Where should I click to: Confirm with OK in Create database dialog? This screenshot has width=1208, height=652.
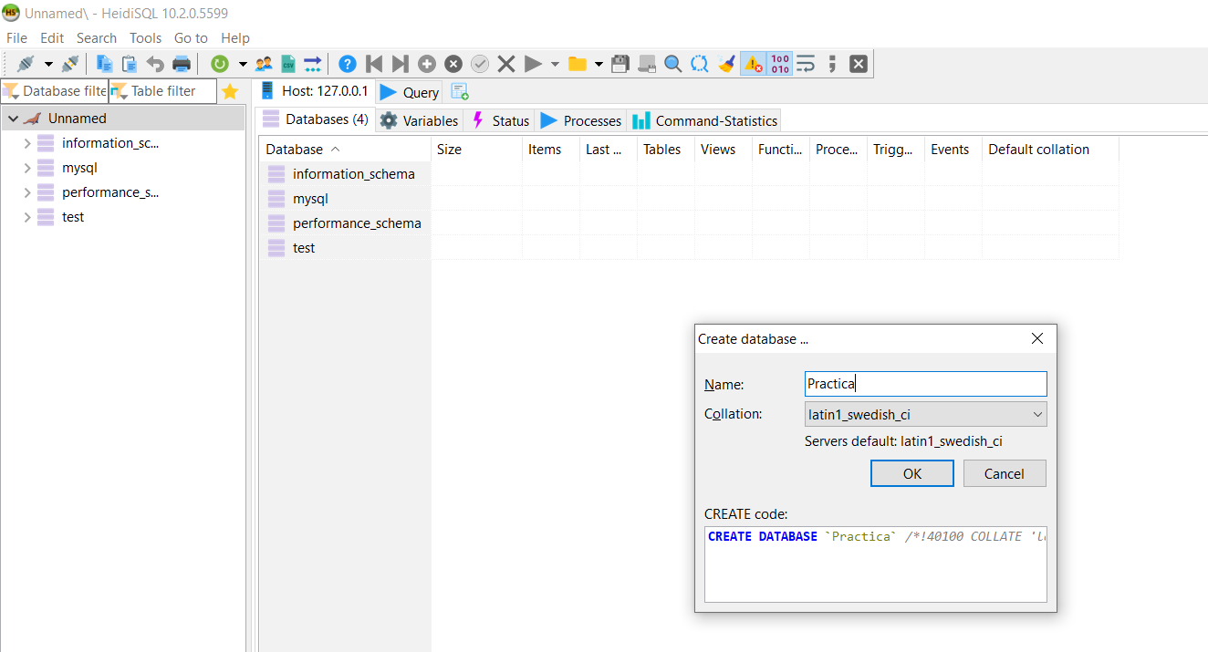coord(912,473)
